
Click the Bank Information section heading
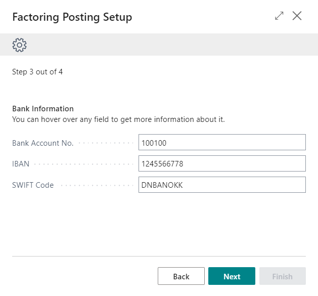[x=43, y=109]
